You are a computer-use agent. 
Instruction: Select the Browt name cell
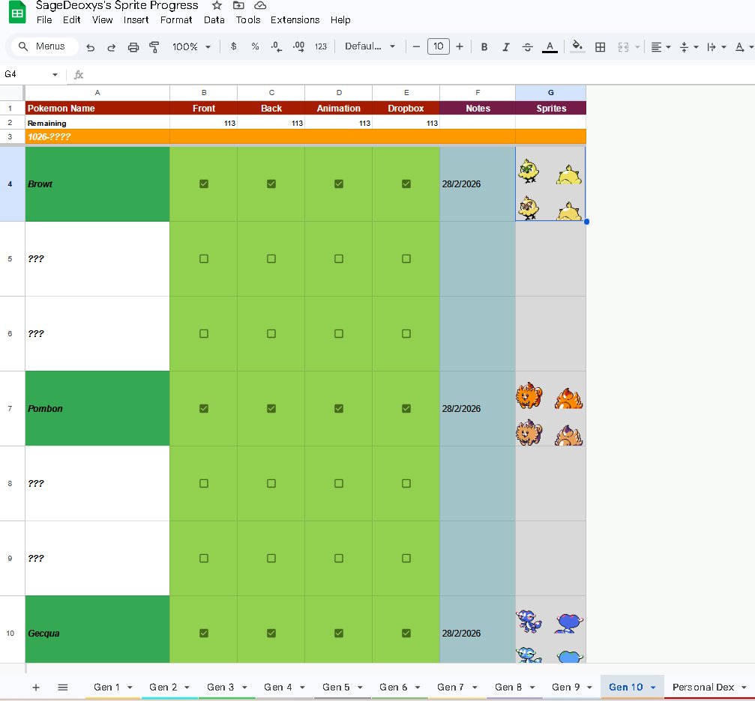97,183
